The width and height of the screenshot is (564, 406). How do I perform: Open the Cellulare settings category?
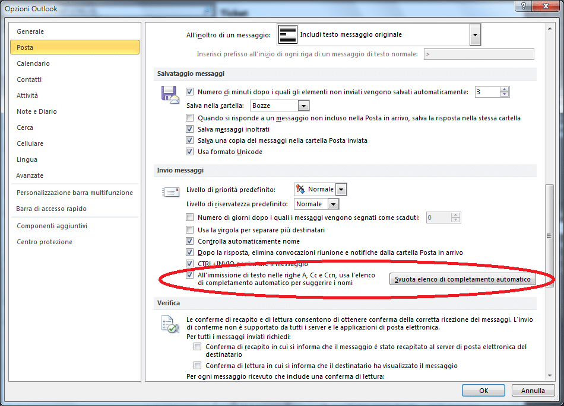(x=75, y=143)
